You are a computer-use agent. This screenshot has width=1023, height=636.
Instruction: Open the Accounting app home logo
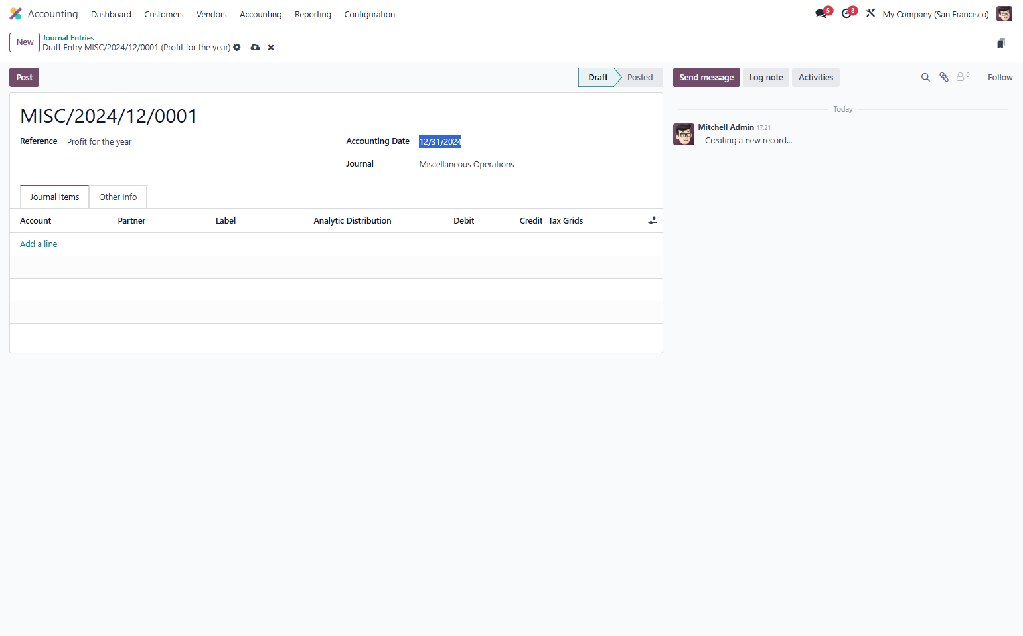tap(15, 14)
